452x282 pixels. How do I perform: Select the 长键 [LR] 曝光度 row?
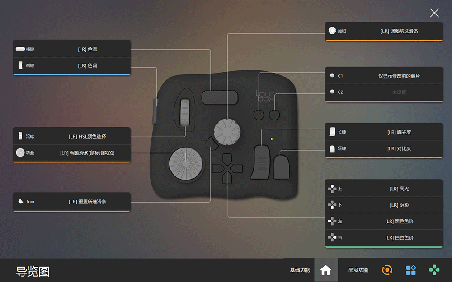(384, 132)
